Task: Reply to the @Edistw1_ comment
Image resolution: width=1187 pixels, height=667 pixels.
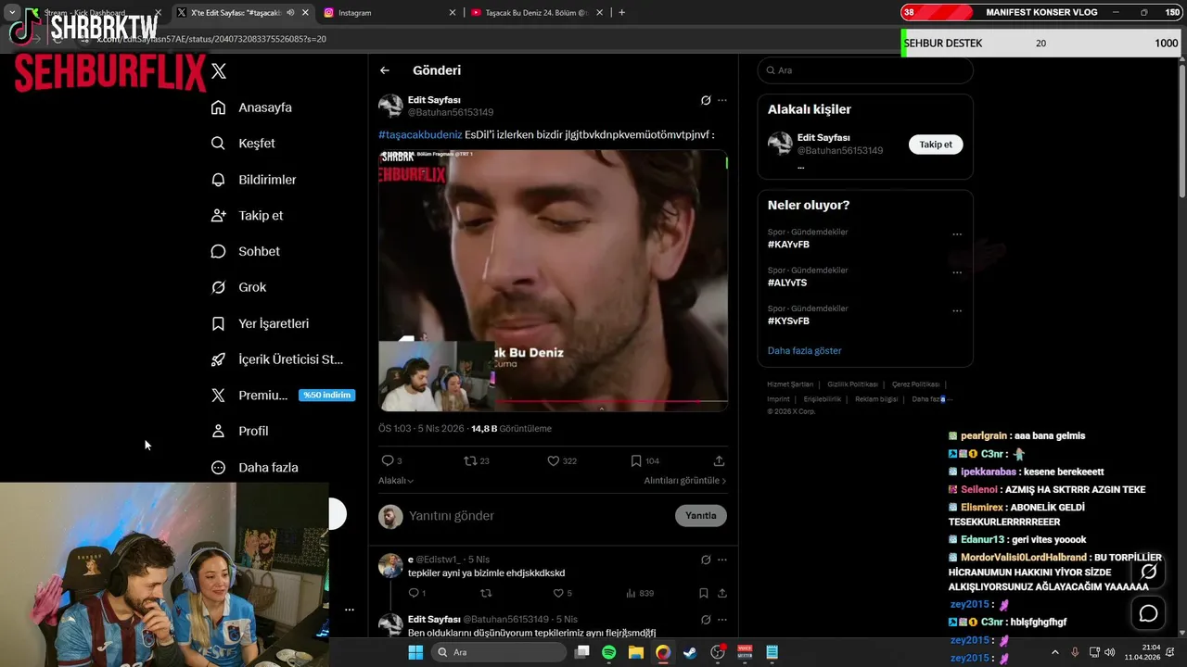Action: pyautogui.click(x=416, y=593)
